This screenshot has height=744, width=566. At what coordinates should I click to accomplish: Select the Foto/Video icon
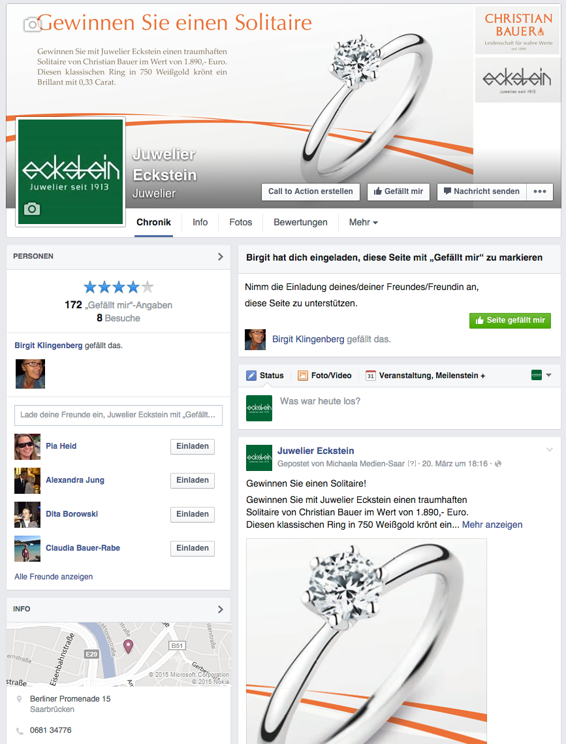(x=302, y=376)
